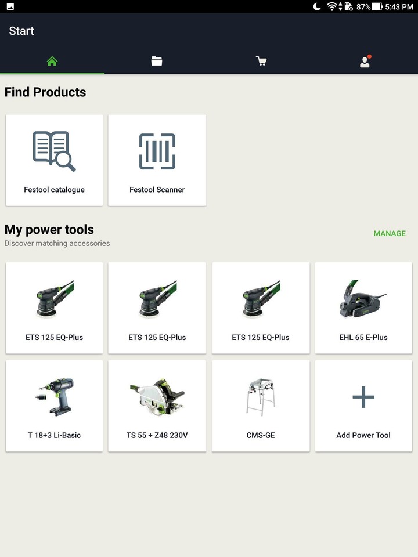Screen dimensions: 418x557
Task: Open the T 18+3 Li-Basic drill tile
Action: (54, 406)
